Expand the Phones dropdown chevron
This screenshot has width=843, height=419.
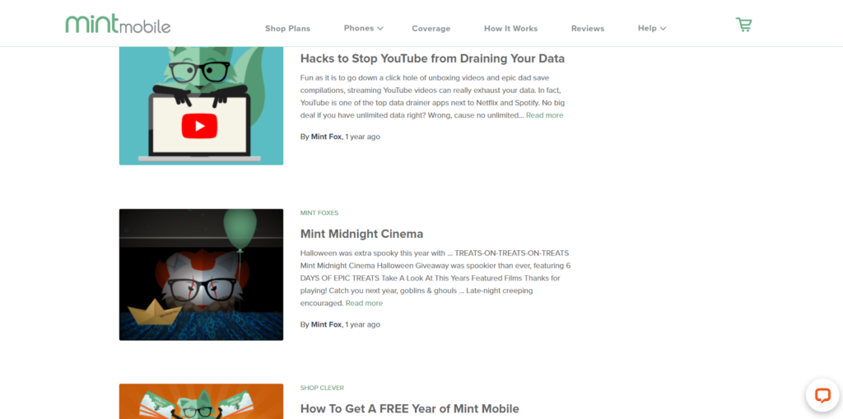point(380,29)
